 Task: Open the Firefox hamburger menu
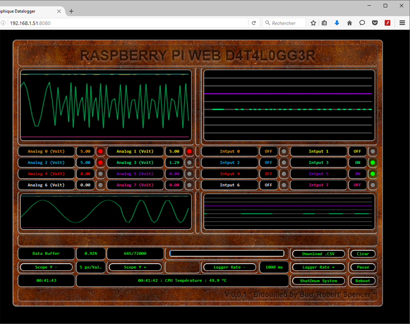click(x=402, y=23)
